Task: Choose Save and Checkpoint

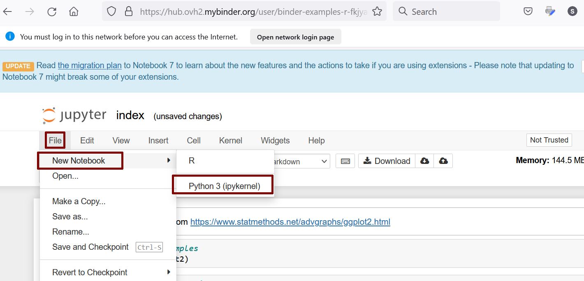Action: (108, 247)
